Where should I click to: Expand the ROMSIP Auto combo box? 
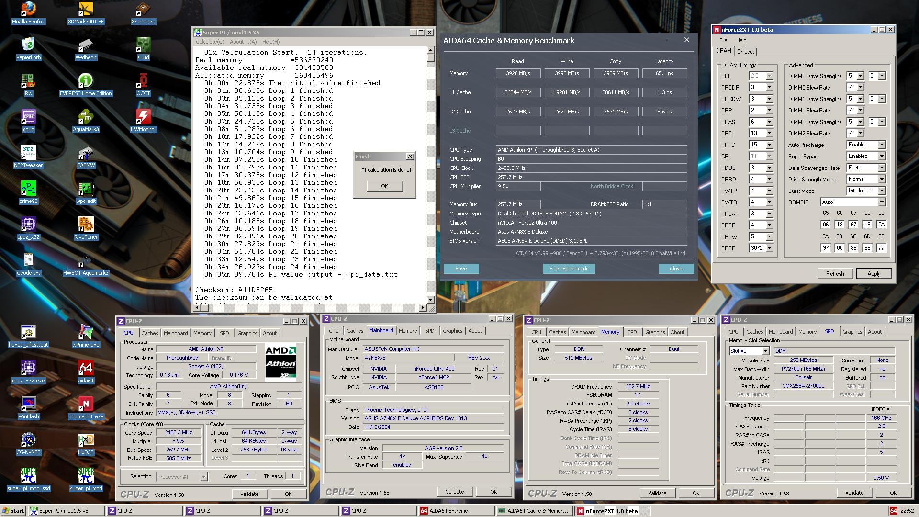point(881,202)
